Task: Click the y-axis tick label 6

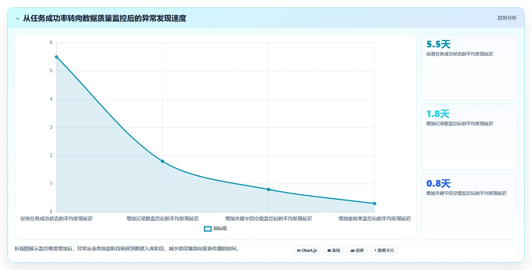Action: (x=51, y=43)
